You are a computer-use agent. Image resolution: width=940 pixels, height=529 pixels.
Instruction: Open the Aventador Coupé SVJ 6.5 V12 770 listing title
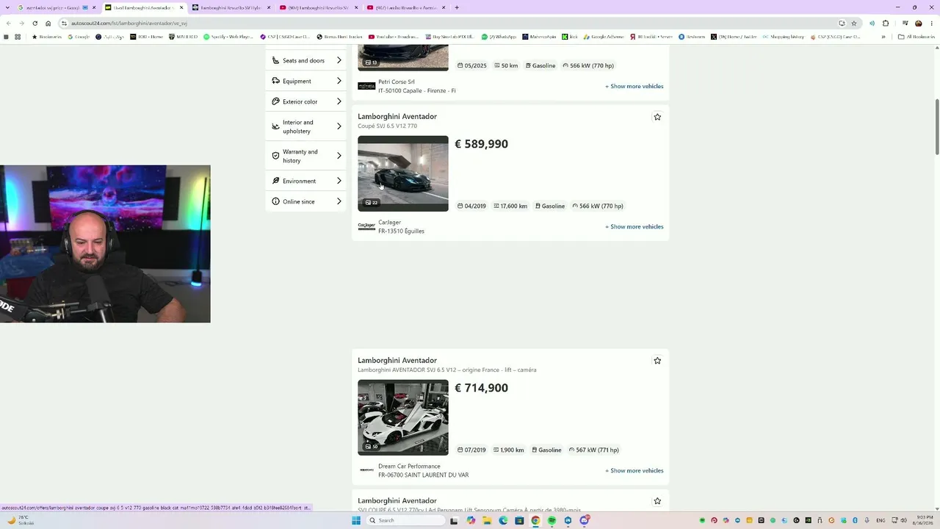pyautogui.click(x=397, y=116)
